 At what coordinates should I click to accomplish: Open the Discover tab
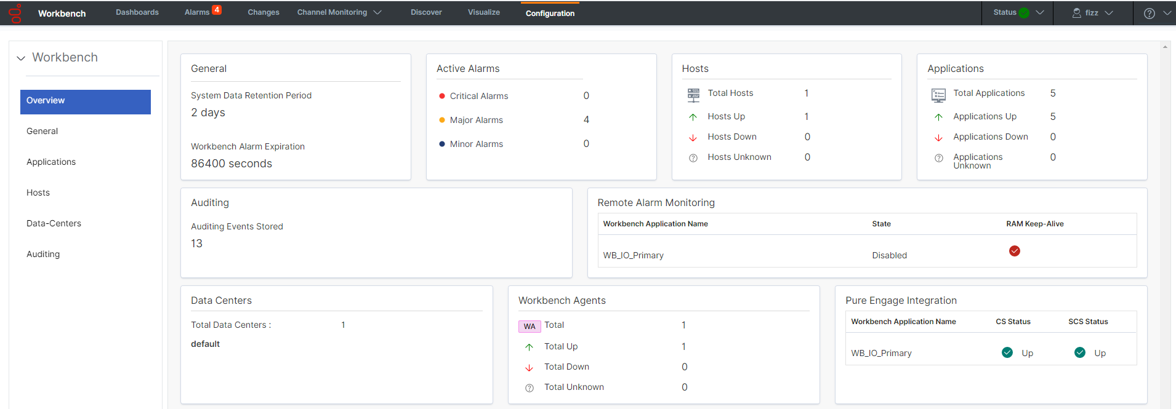tap(426, 12)
